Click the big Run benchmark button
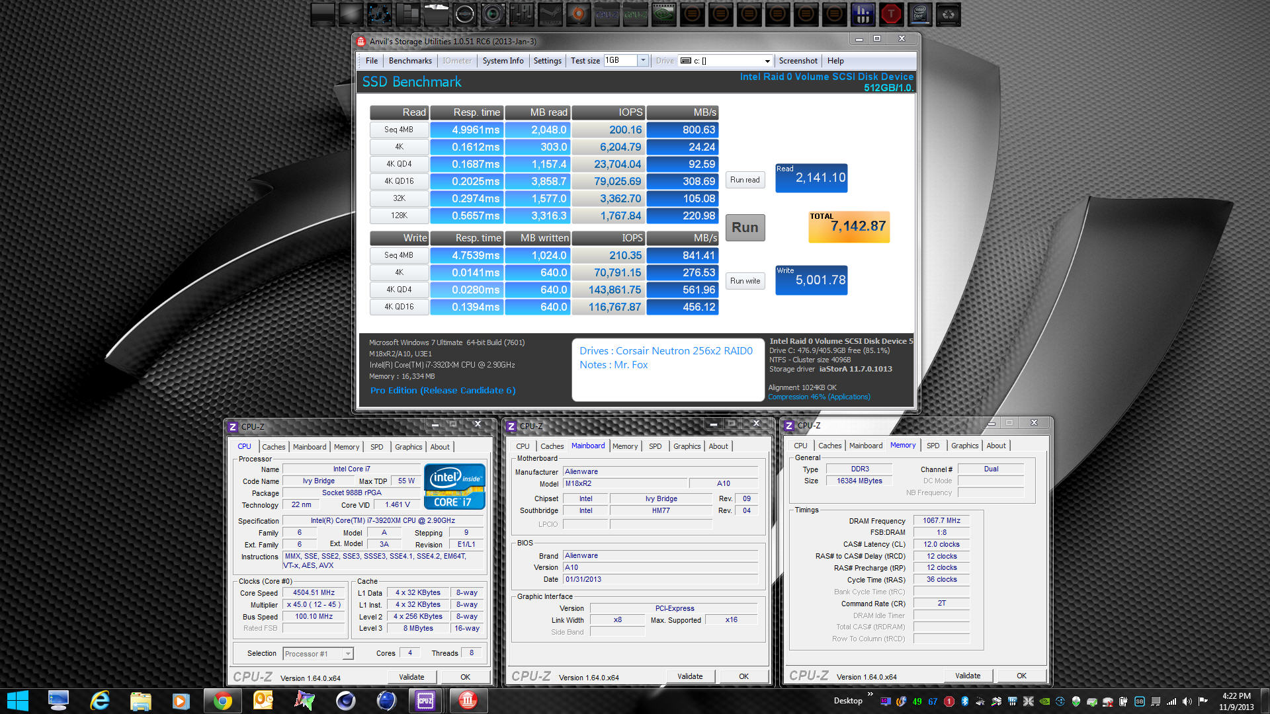The height and width of the screenshot is (714, 1270). coord(745,227)
